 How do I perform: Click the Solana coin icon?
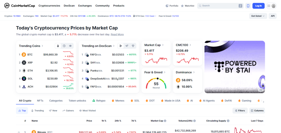coord(24,79)
